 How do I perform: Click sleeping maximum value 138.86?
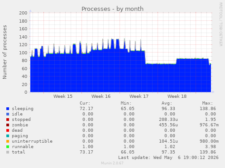coord(208,109)
